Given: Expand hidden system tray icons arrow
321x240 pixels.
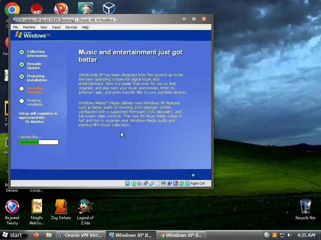Looking at the screenshot, I should 266,235.
